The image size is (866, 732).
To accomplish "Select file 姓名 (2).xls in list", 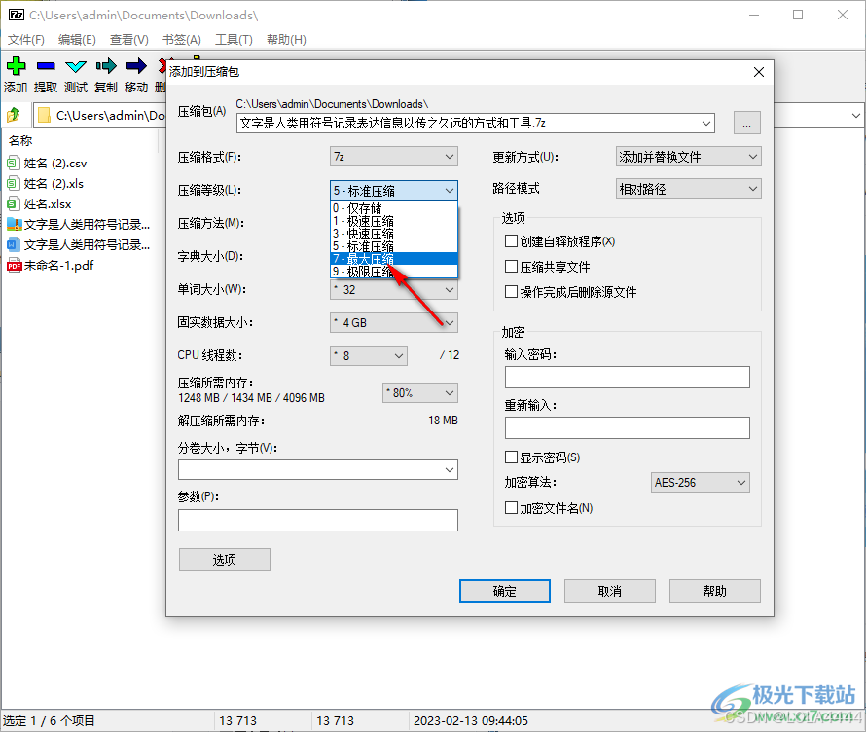I will (x=54, y=184).
